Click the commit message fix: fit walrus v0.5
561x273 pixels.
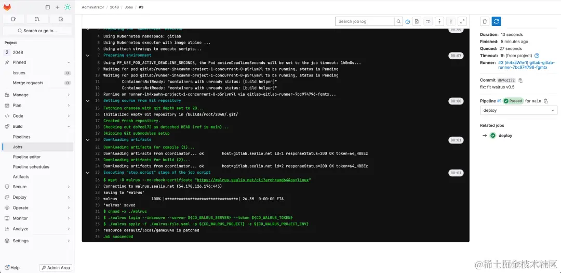pos(497,87)
